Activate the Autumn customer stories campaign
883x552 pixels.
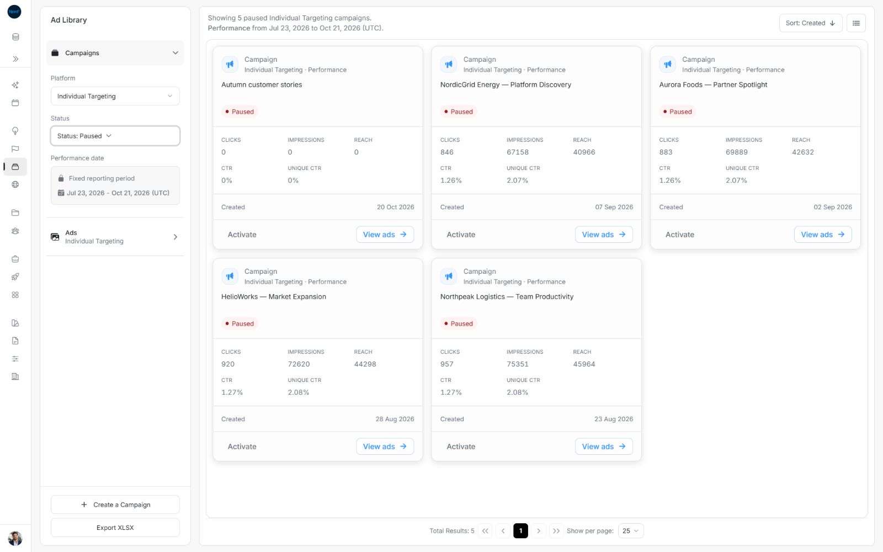tap(242, 235)
